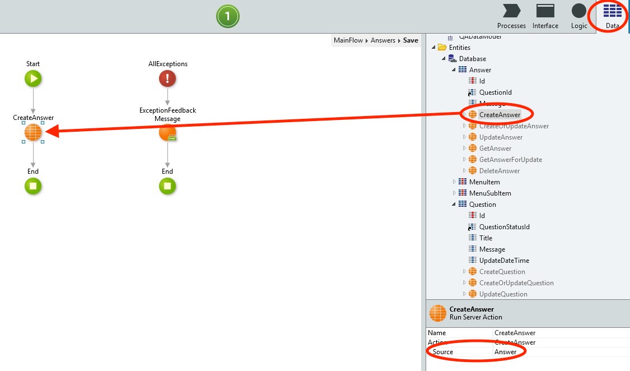This screenshot has height=371, width=630.
Task: Select the Data tab
Action: pyautogui.click(x=612, y=16)
